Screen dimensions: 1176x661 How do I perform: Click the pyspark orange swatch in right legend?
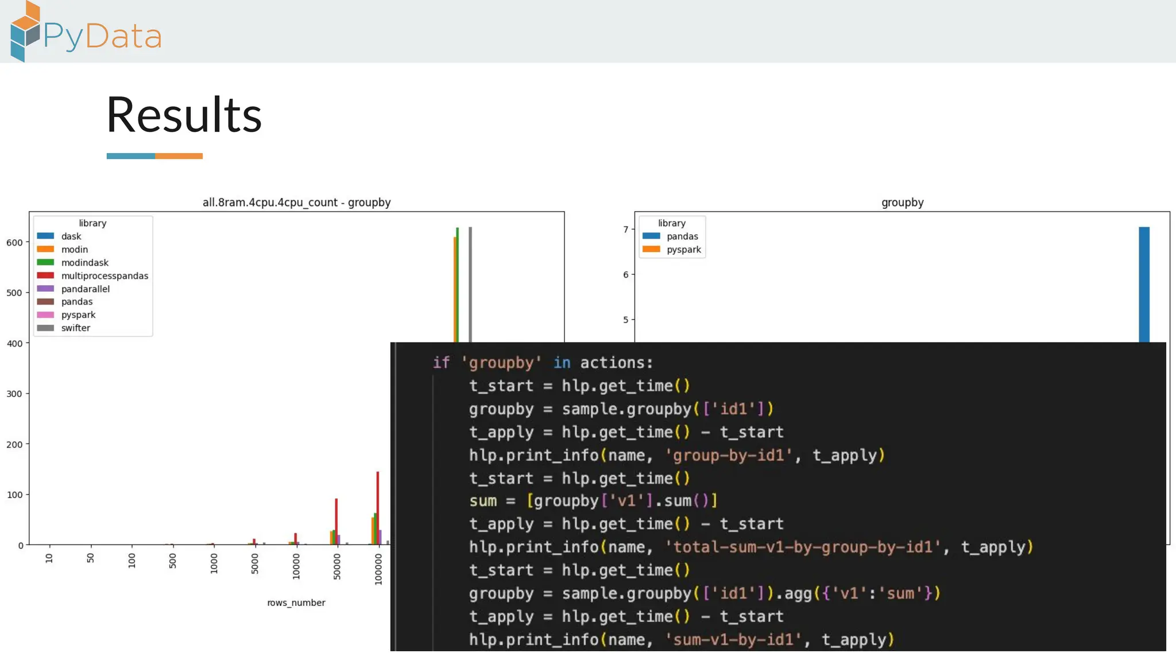pyautogui.click(x=651, y=249)
